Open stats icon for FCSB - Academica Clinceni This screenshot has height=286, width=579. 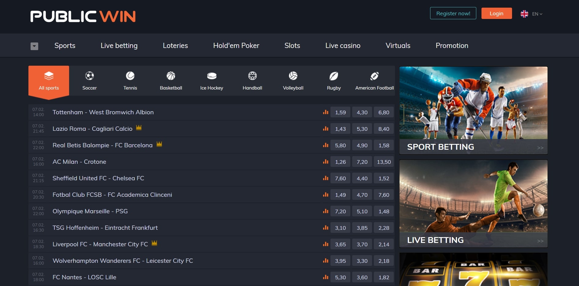coord(326,195)
